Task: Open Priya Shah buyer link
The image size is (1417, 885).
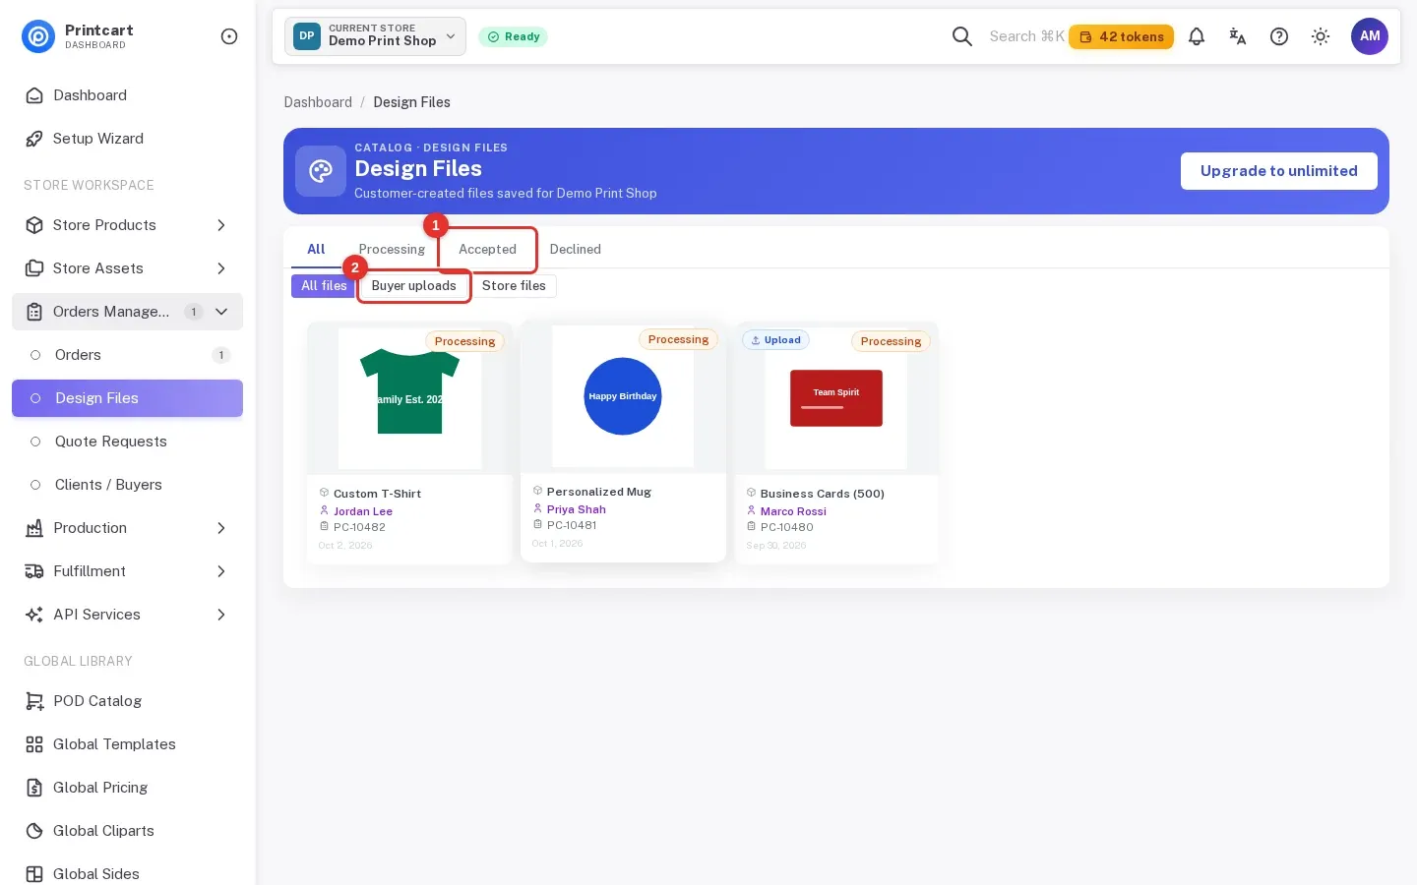Action: [577, 509]
